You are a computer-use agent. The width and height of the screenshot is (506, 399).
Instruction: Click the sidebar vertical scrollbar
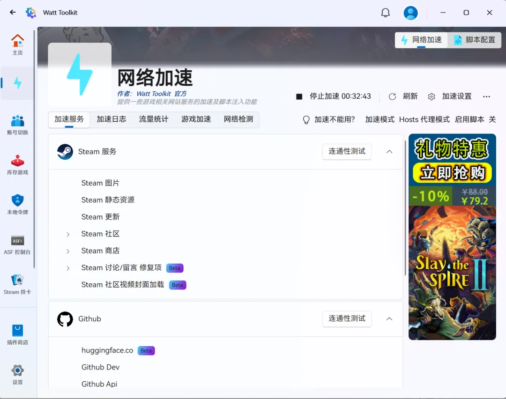[34, 149]
